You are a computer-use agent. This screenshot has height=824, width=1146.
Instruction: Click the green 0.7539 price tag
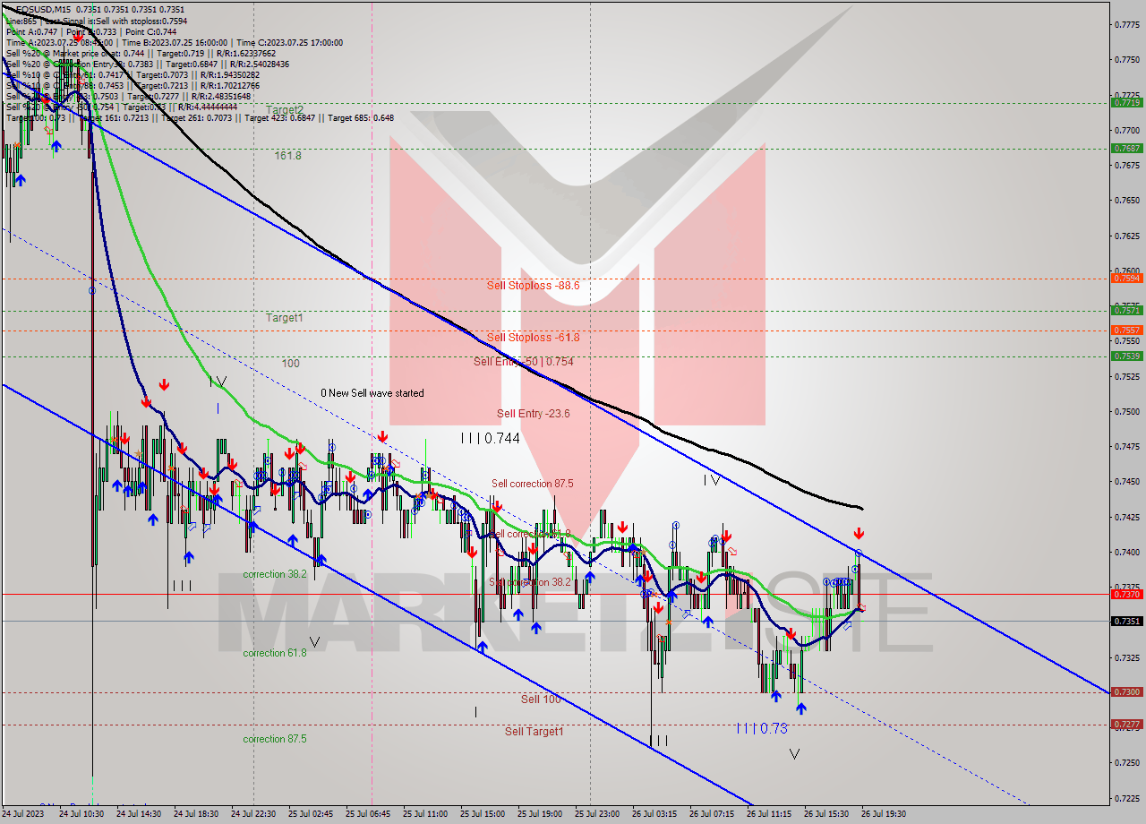(1125, 356)
